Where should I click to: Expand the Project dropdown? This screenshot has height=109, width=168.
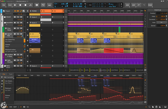[8, 11]
